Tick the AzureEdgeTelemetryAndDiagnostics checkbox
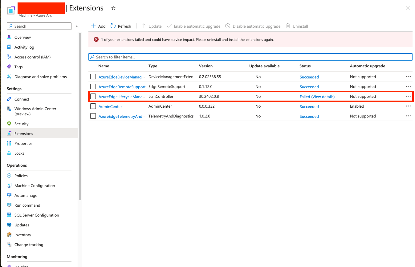The width and height of the screenshot is (415, 267). pos(93,116)
